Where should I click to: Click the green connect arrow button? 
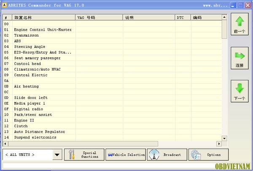[x=240, y=58]
